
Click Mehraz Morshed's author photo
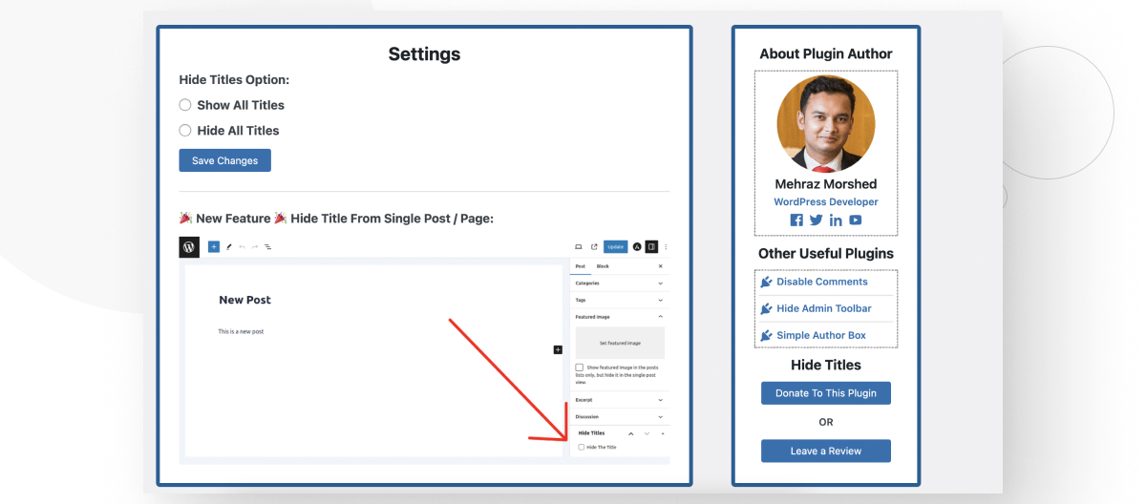pos(826,124)
